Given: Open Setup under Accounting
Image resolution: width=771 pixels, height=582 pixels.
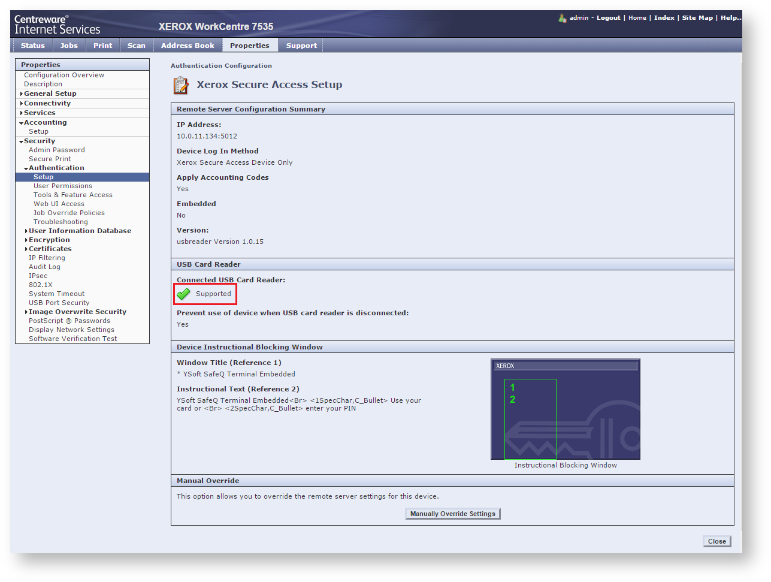Looking at the screenshot, I should [38, 131].
